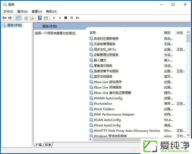The image size is (192, 154).
Task: Click the 使用... description cell of Workstation
Action: (x=169, y=104)
